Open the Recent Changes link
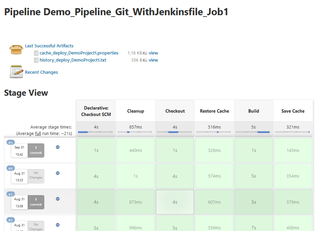 41,72
